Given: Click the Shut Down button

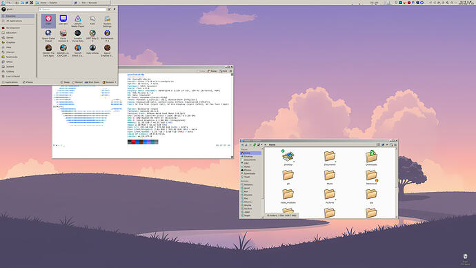Looking at the screenshot, I should coord(92,82).
